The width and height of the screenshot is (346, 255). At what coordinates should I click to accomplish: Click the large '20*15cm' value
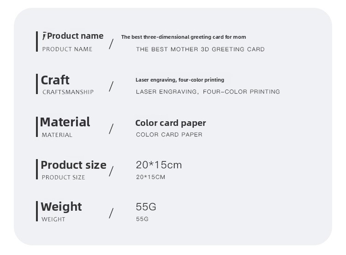pyautogui.click(x=159, y=165)
